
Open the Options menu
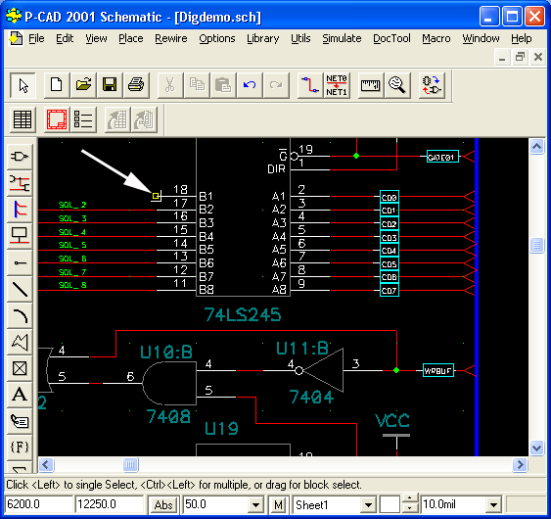(217, 38)
